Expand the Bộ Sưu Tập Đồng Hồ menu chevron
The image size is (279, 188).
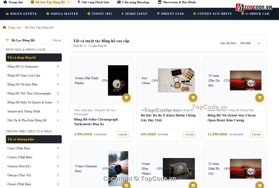tap(69, 2)
